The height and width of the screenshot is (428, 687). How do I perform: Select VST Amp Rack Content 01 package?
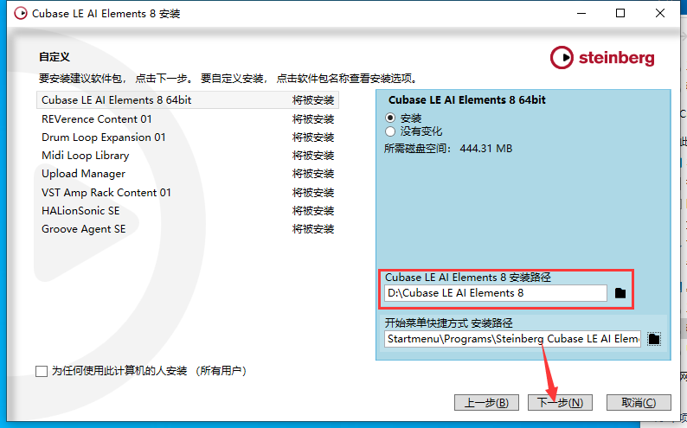[x=188, y=193]
